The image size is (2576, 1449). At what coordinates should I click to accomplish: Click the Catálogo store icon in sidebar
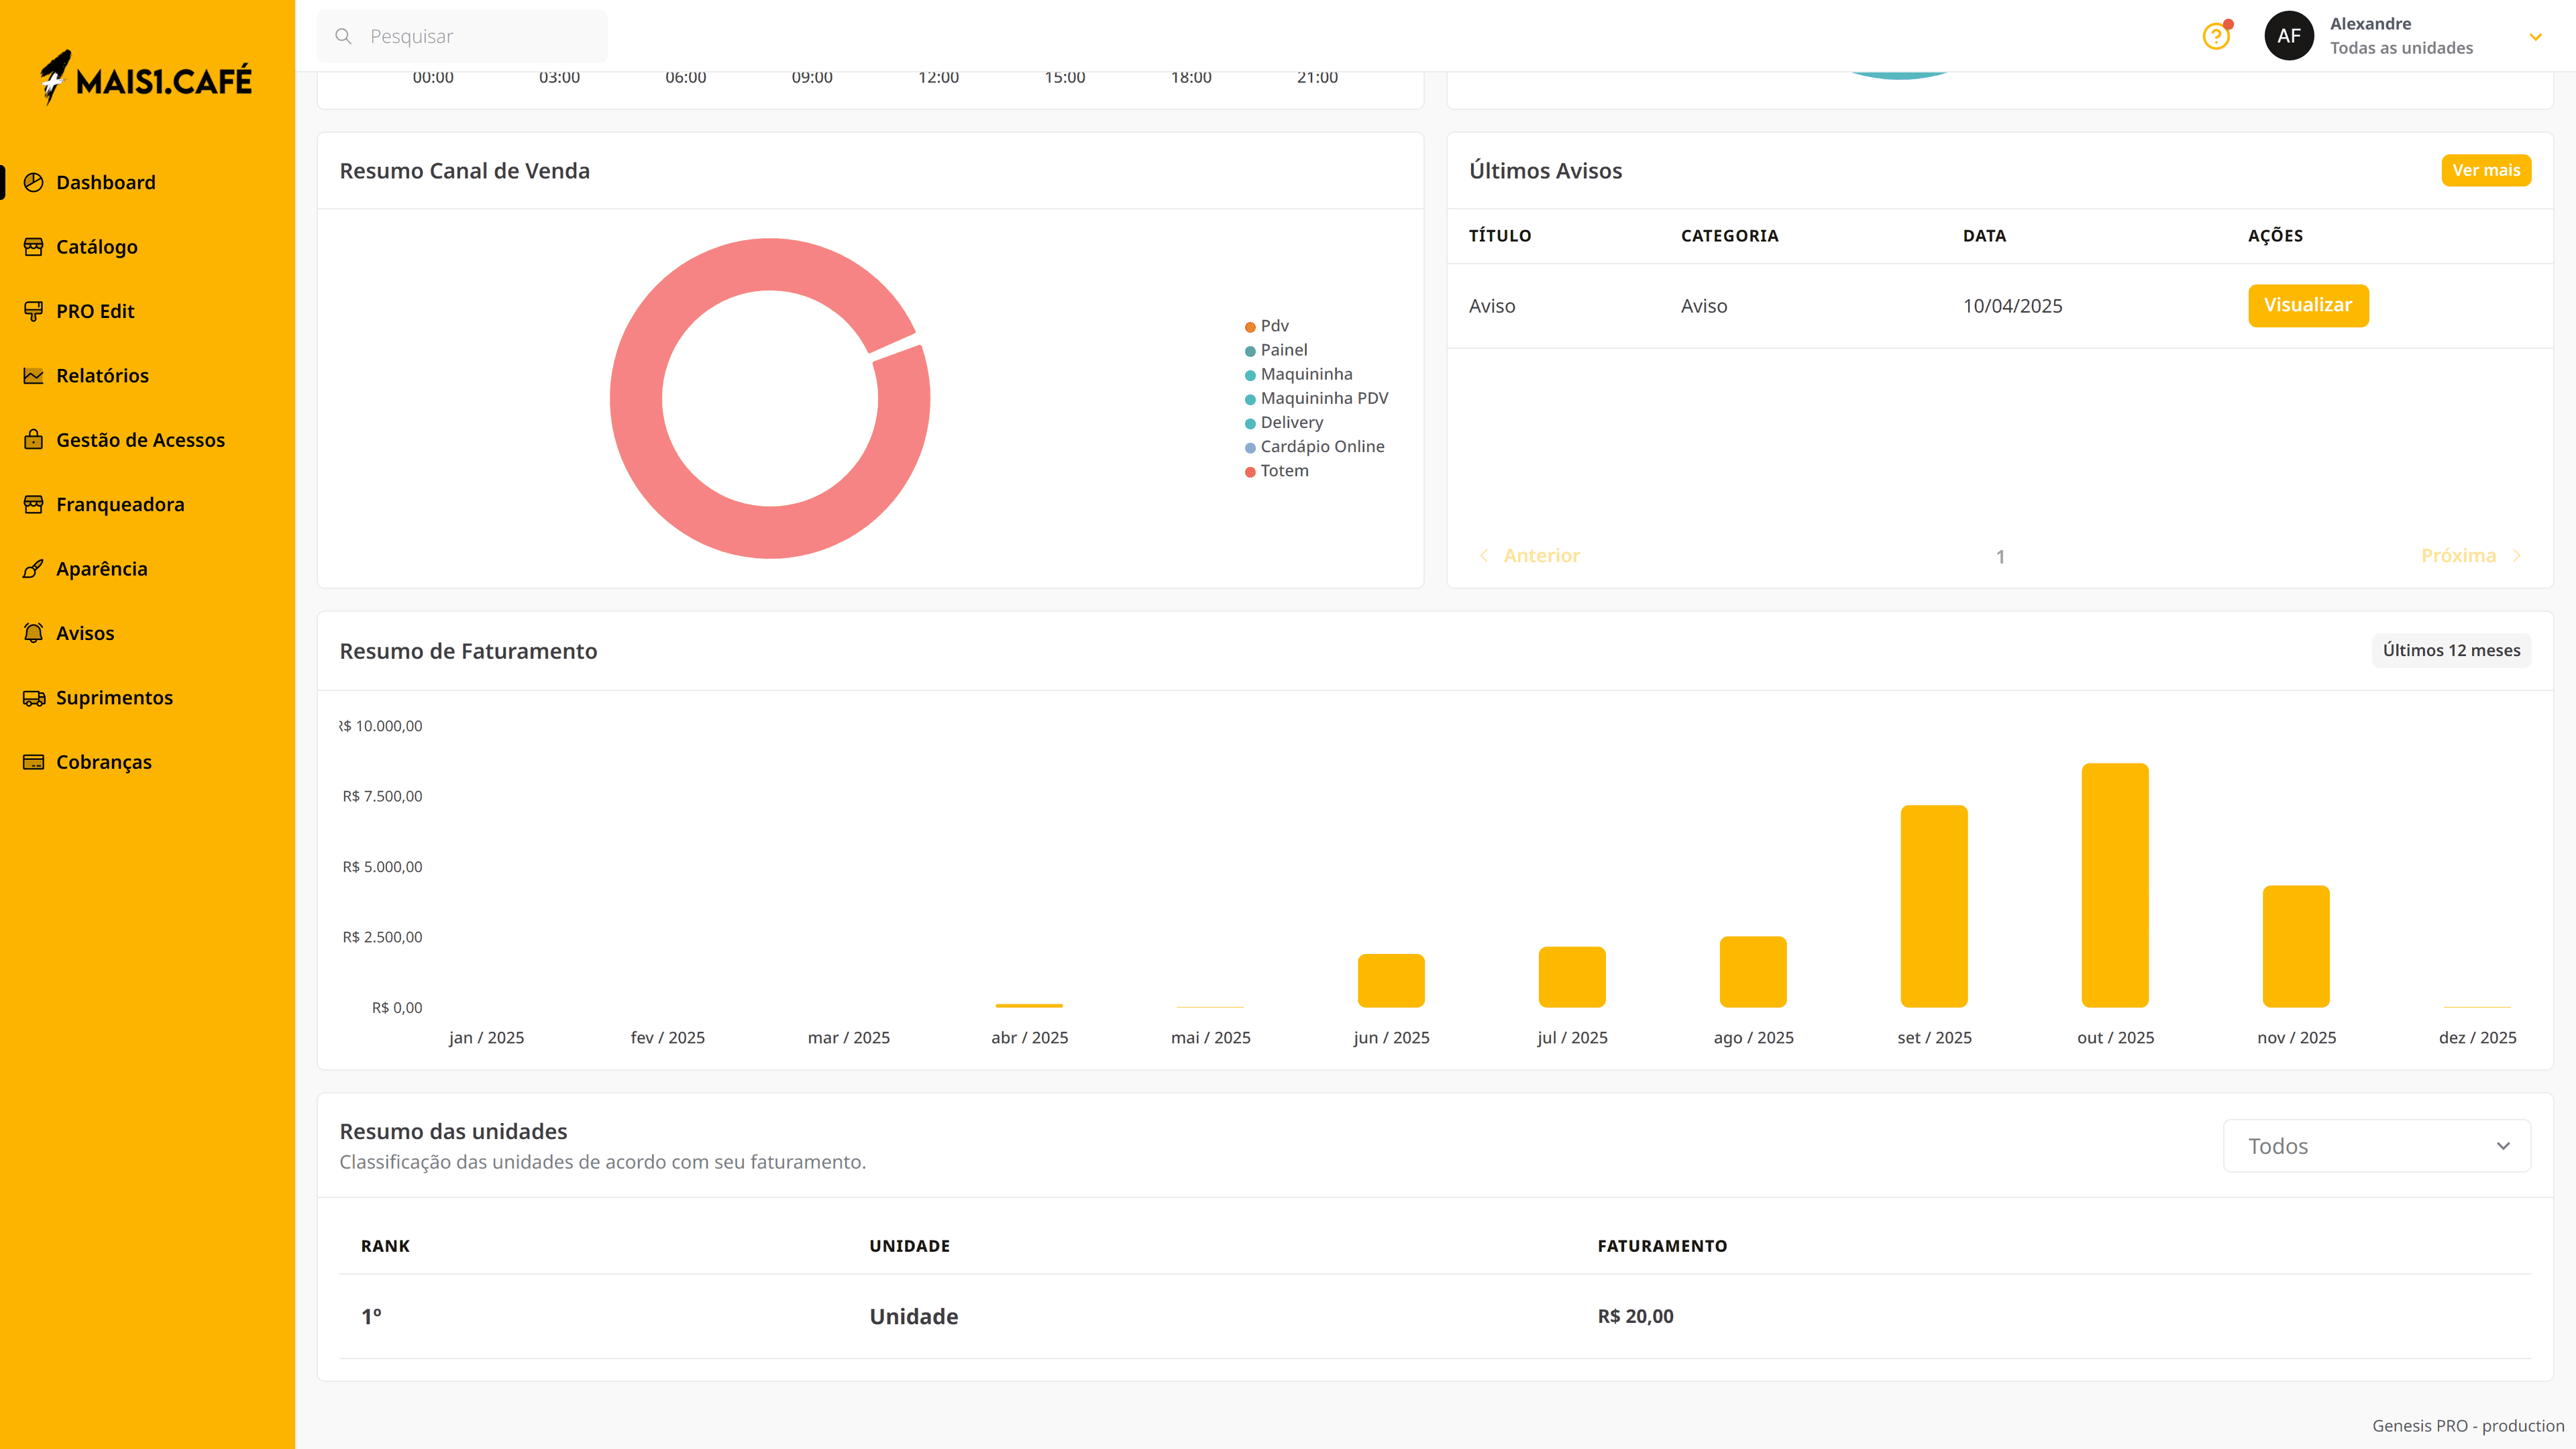33,246
